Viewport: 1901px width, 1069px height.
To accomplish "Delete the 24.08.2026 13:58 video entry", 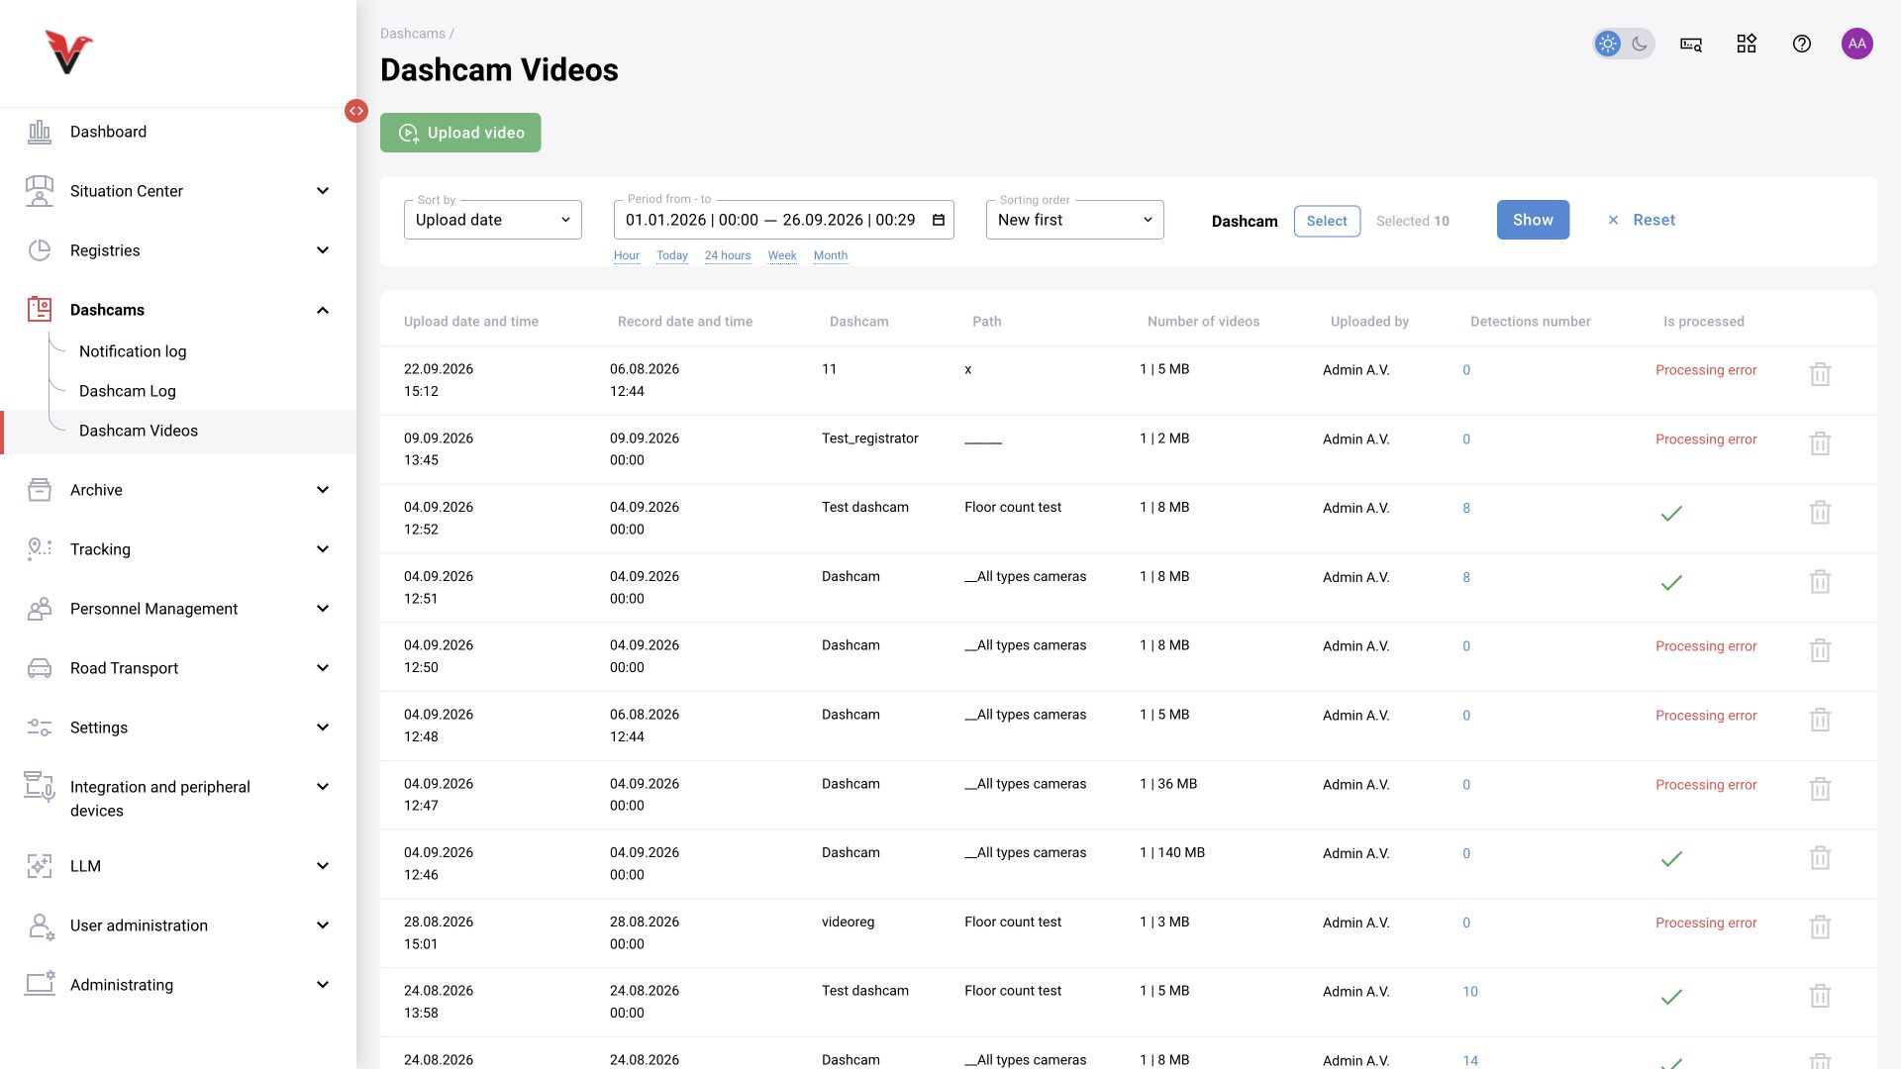I will (x=1820, y=996).
